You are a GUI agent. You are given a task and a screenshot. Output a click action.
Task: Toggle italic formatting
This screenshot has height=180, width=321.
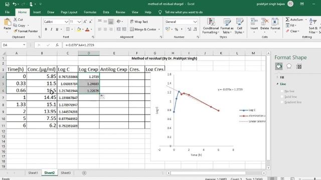[x=51, y=29]
